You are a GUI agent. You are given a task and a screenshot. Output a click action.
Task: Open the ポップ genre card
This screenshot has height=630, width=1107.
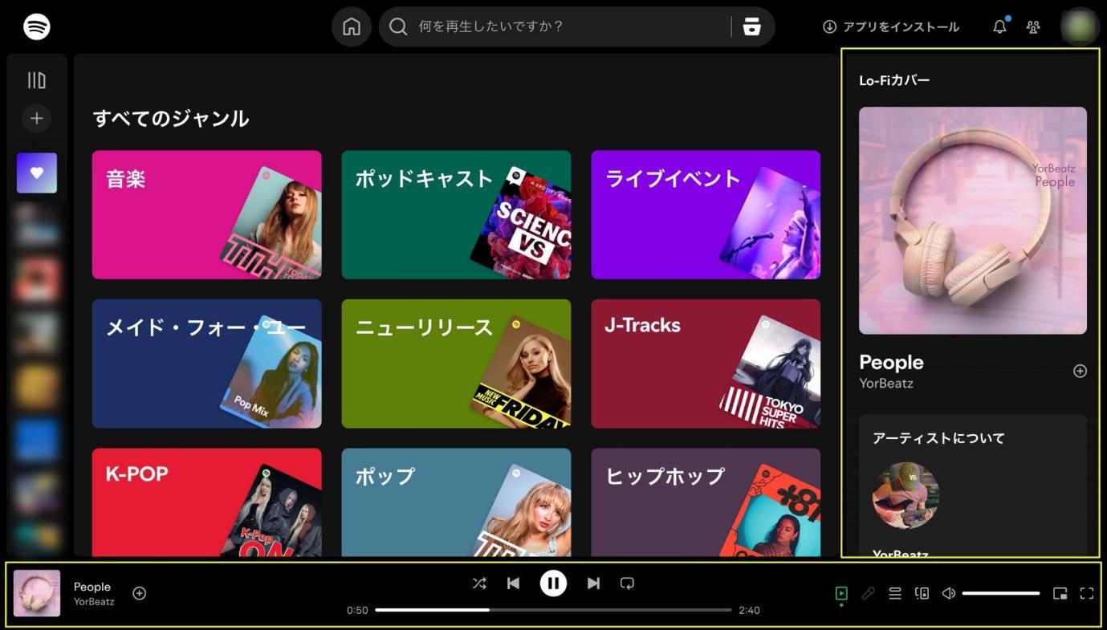457,502
